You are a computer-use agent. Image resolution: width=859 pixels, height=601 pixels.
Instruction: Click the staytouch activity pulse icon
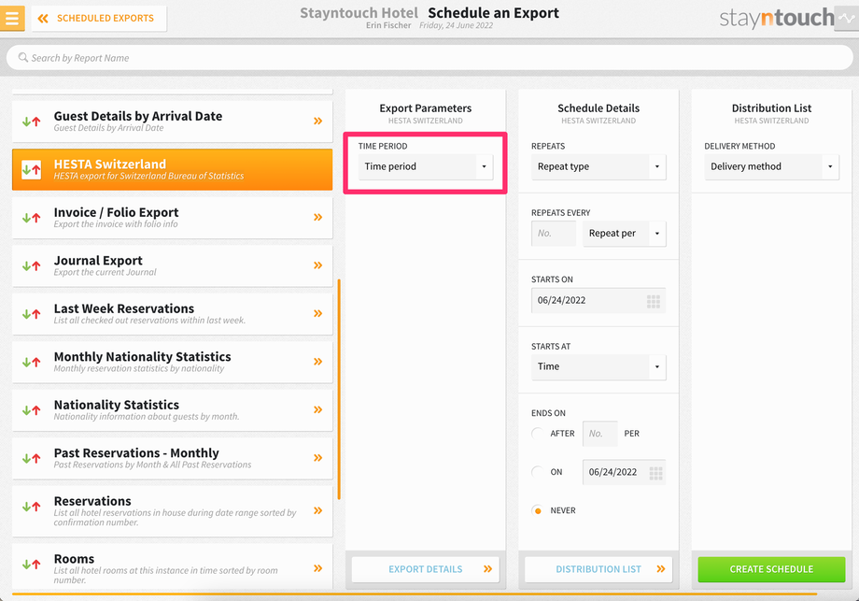(847, 18)
